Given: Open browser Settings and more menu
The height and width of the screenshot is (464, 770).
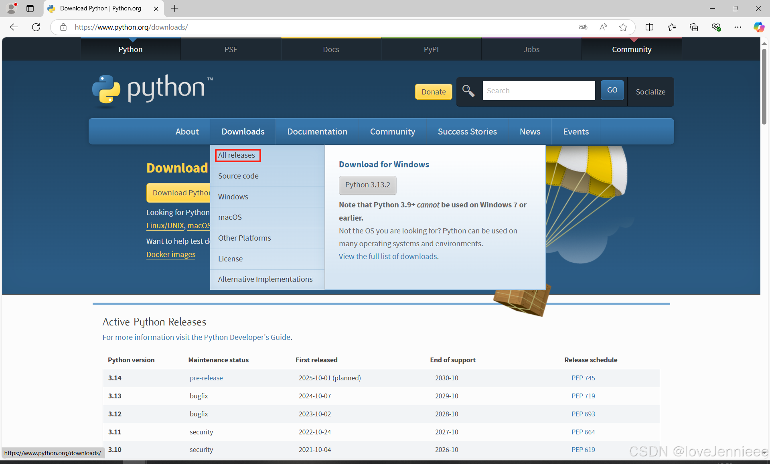Looking at the screenshot, I should [738, 27].
